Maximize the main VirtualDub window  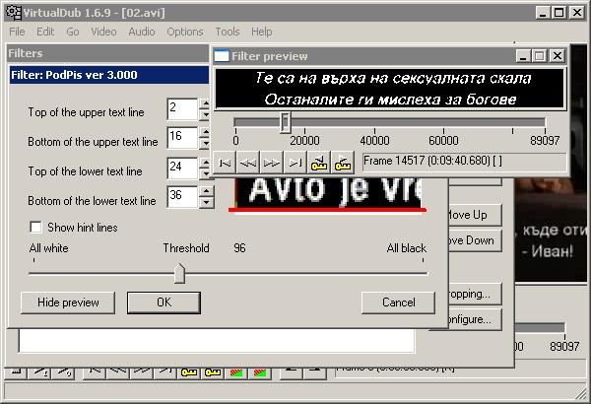coord(558,13)
